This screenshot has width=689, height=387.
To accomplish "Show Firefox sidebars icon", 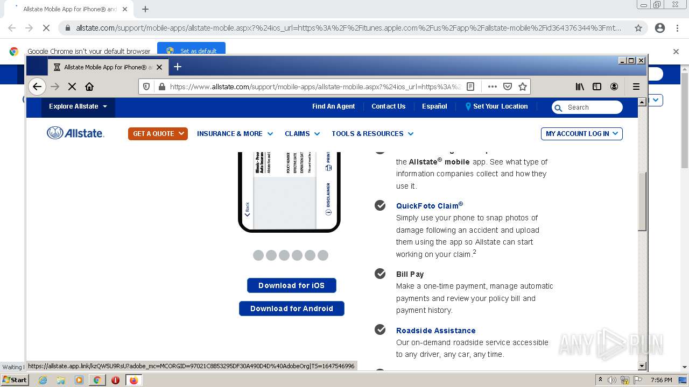I will tap(597, 87).
